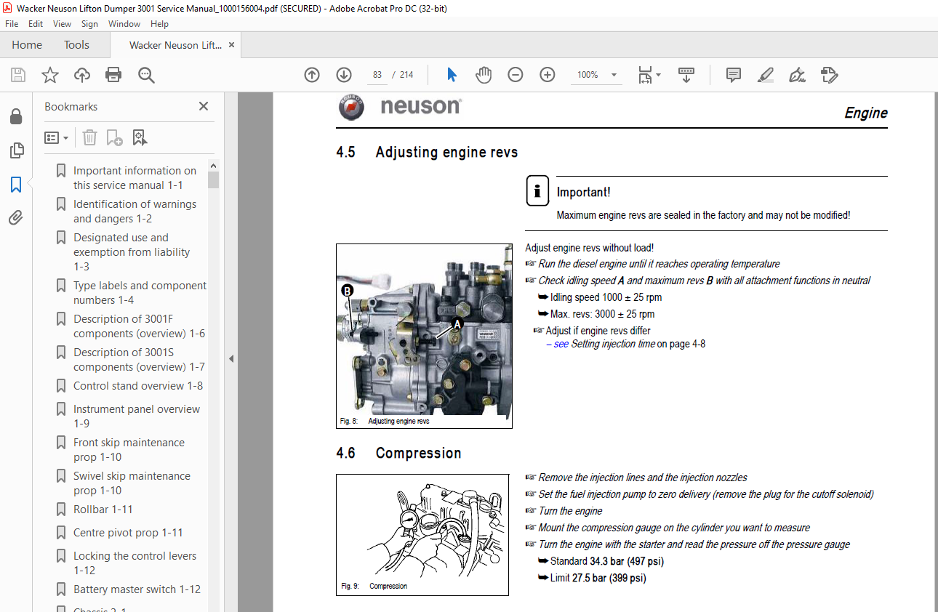This screenshot has height=612, width=938.
Task: Open the fit page options icon
Action: (x=649, y=75)
